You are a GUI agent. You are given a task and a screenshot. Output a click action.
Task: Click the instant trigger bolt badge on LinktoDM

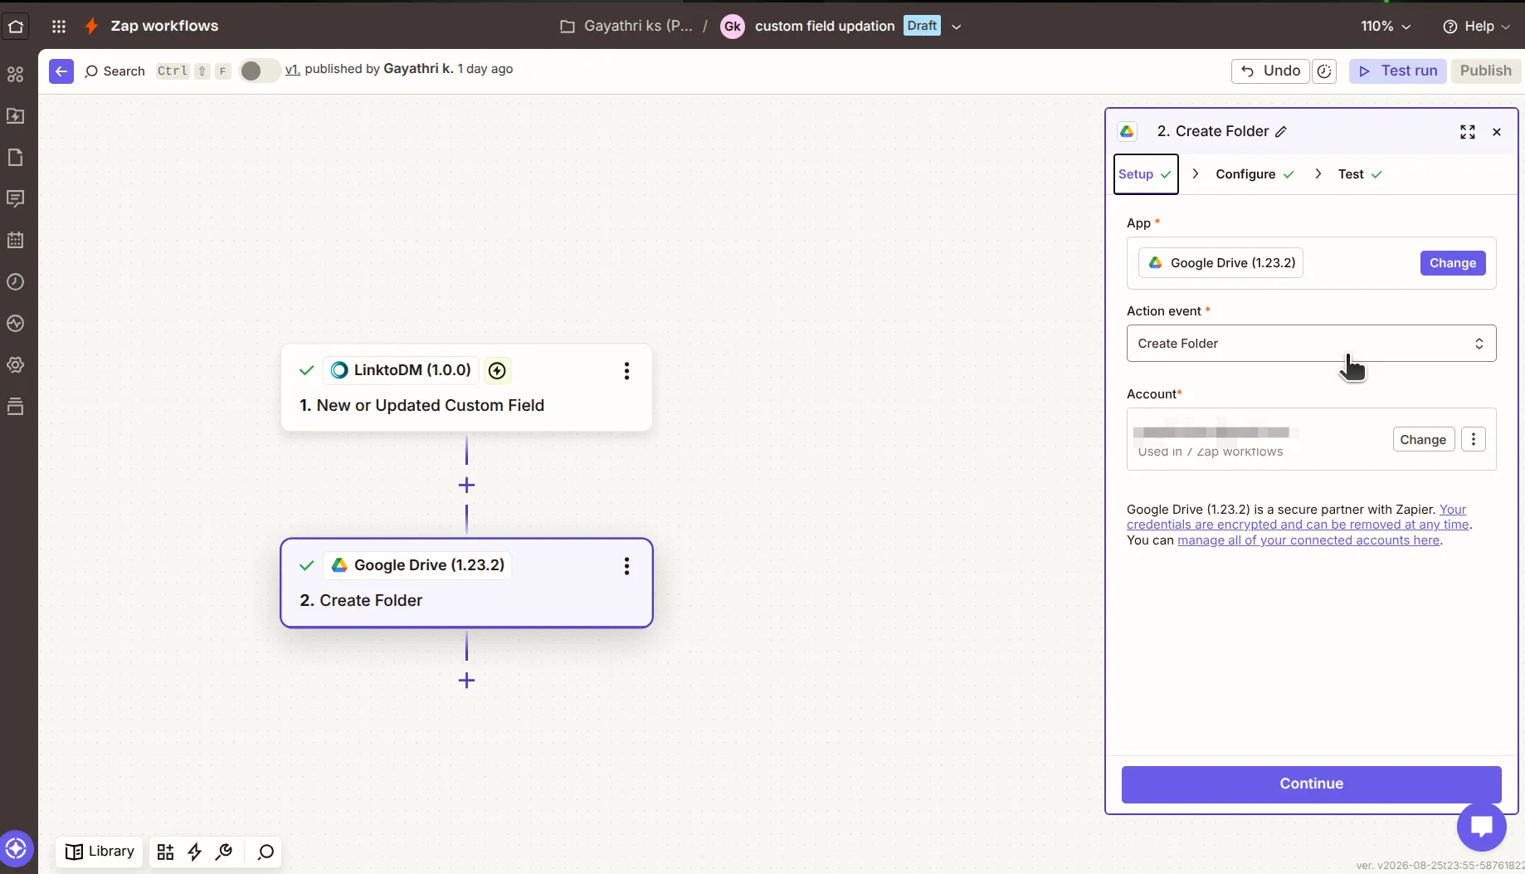pos(497,371)
